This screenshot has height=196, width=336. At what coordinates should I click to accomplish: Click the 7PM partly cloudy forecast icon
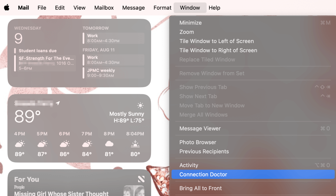click(87, 144)
